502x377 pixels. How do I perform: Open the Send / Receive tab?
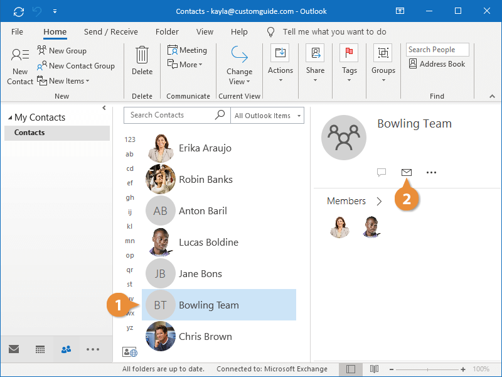point(110,31)
